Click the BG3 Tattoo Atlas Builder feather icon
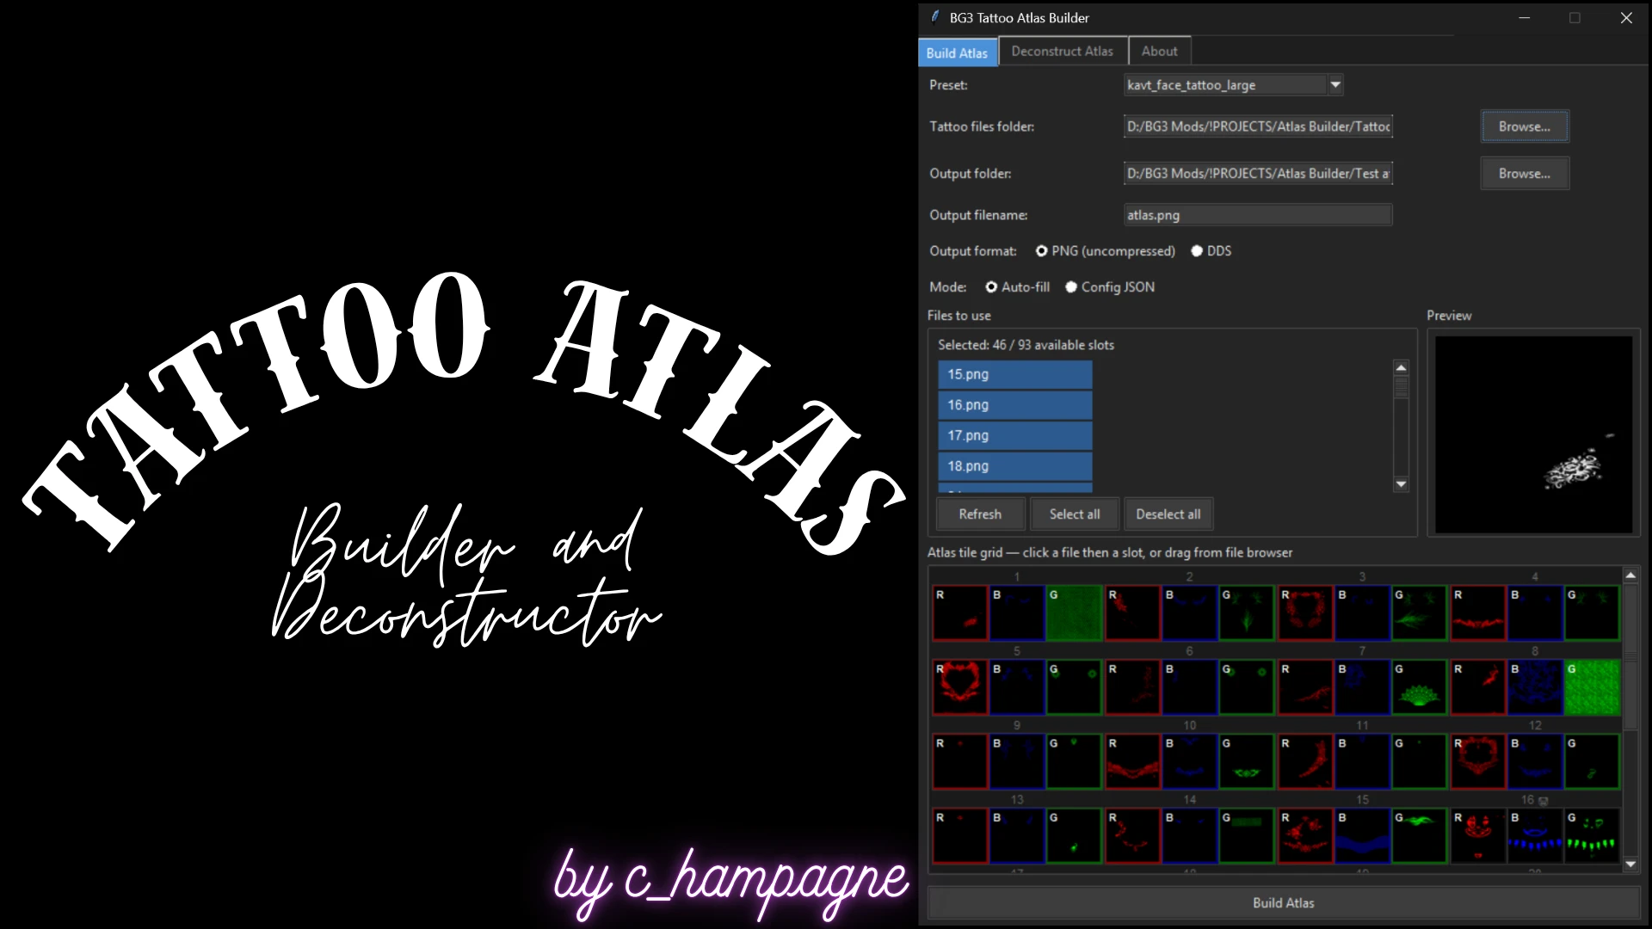This screenshot has height=929, width=1652. coord(935,17)
